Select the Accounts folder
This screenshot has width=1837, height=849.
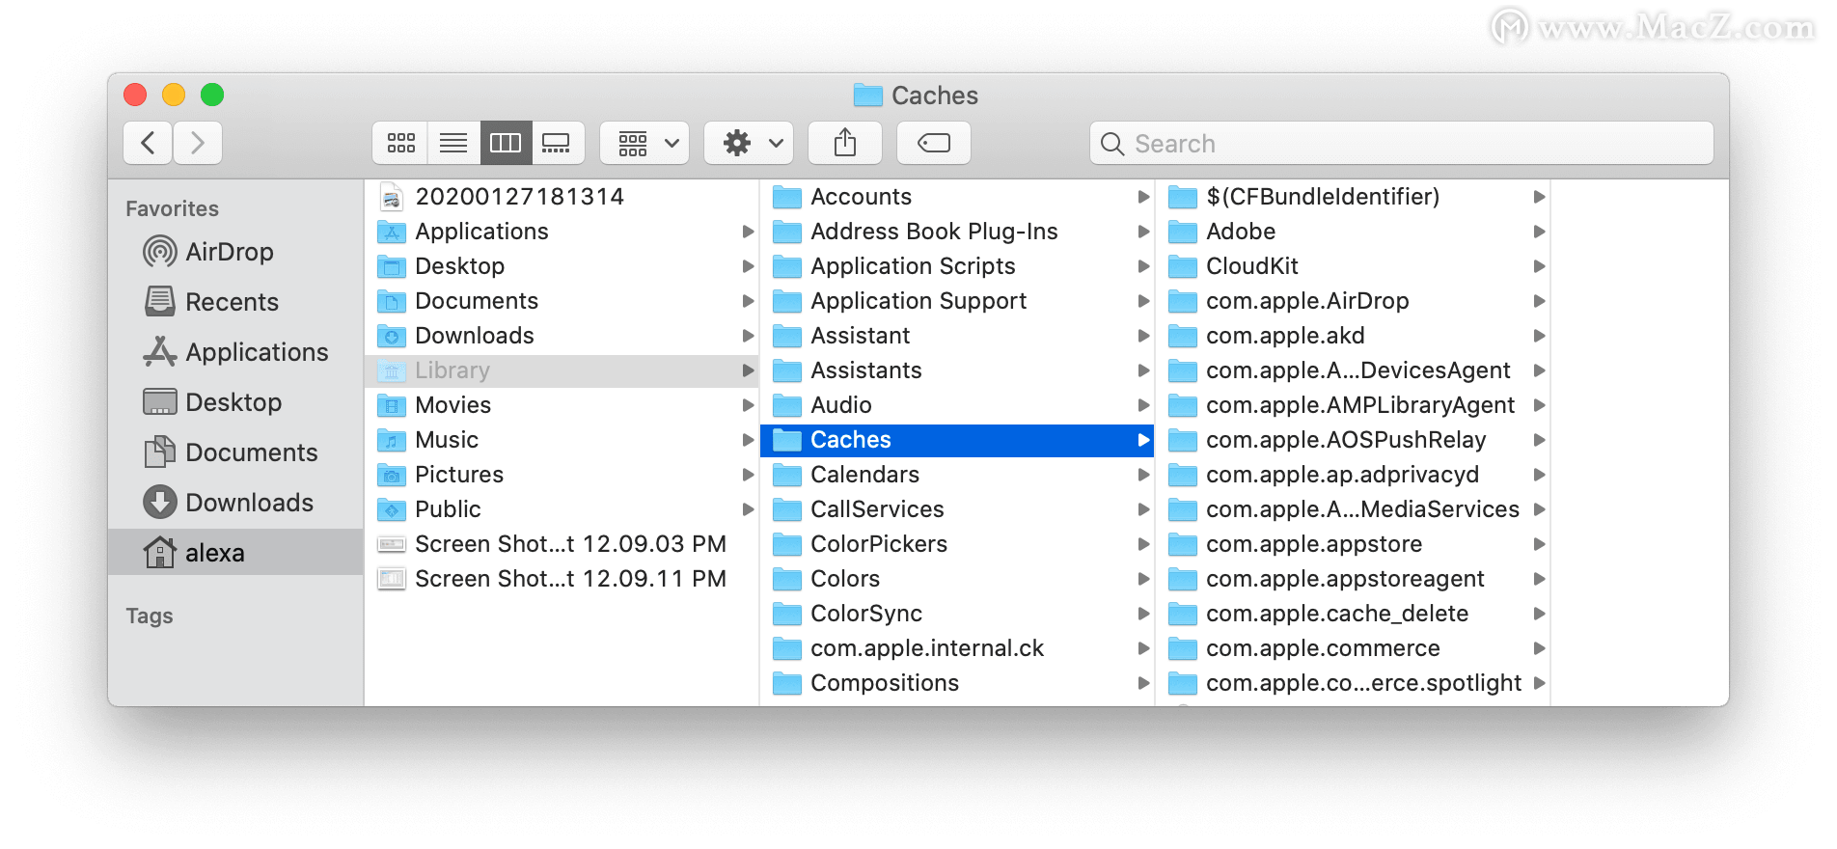957,197
